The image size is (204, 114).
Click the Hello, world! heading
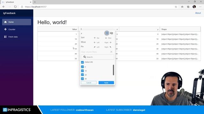tap(52, 22)
